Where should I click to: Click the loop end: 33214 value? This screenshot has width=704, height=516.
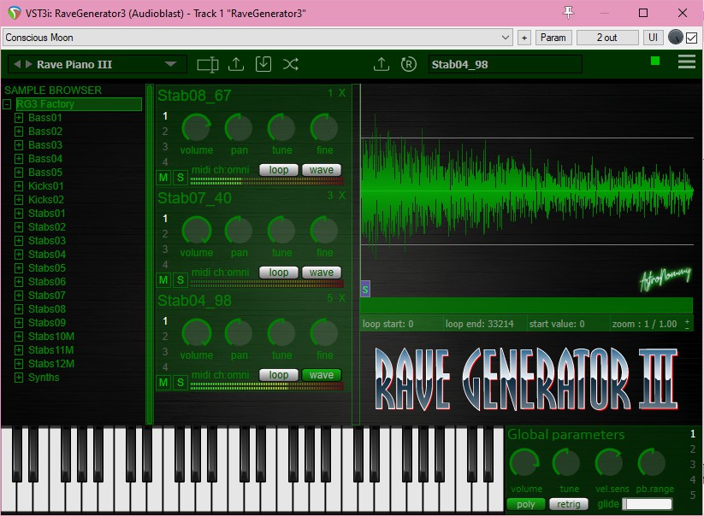480,324
